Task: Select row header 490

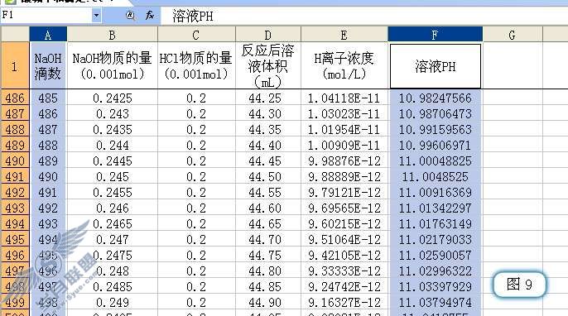Action: point(15,160)
